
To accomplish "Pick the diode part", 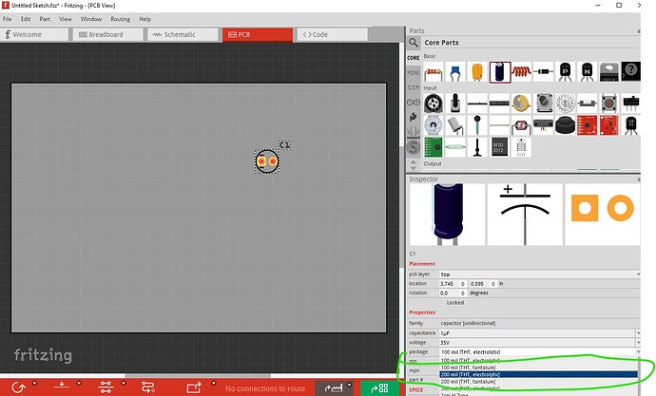I will (543, 73).
